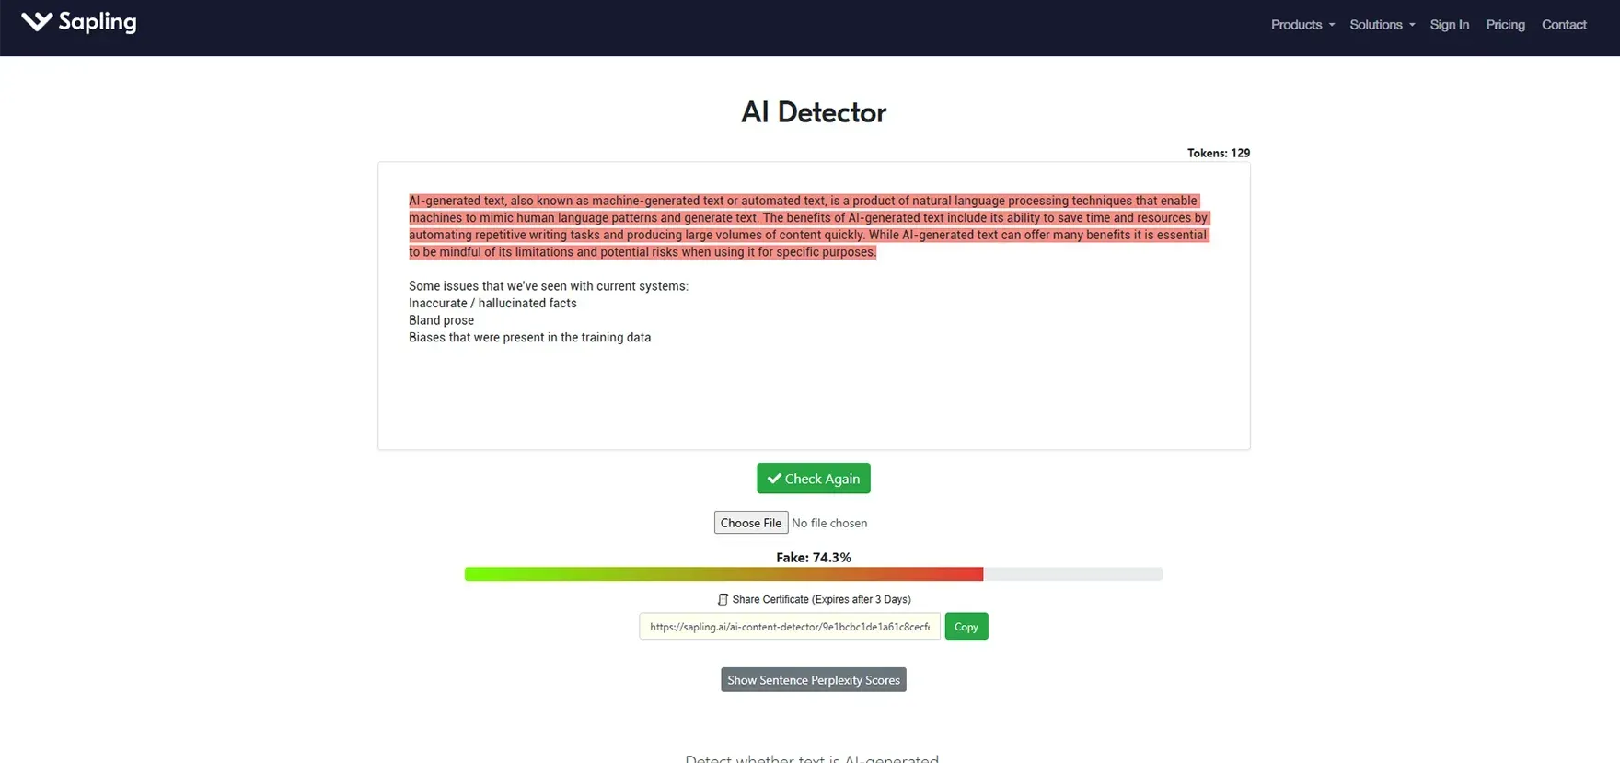The width and height of the screenshot is (1620, 763).
Task: Click the "No file chosen" label
Action: tap(829, 523)
